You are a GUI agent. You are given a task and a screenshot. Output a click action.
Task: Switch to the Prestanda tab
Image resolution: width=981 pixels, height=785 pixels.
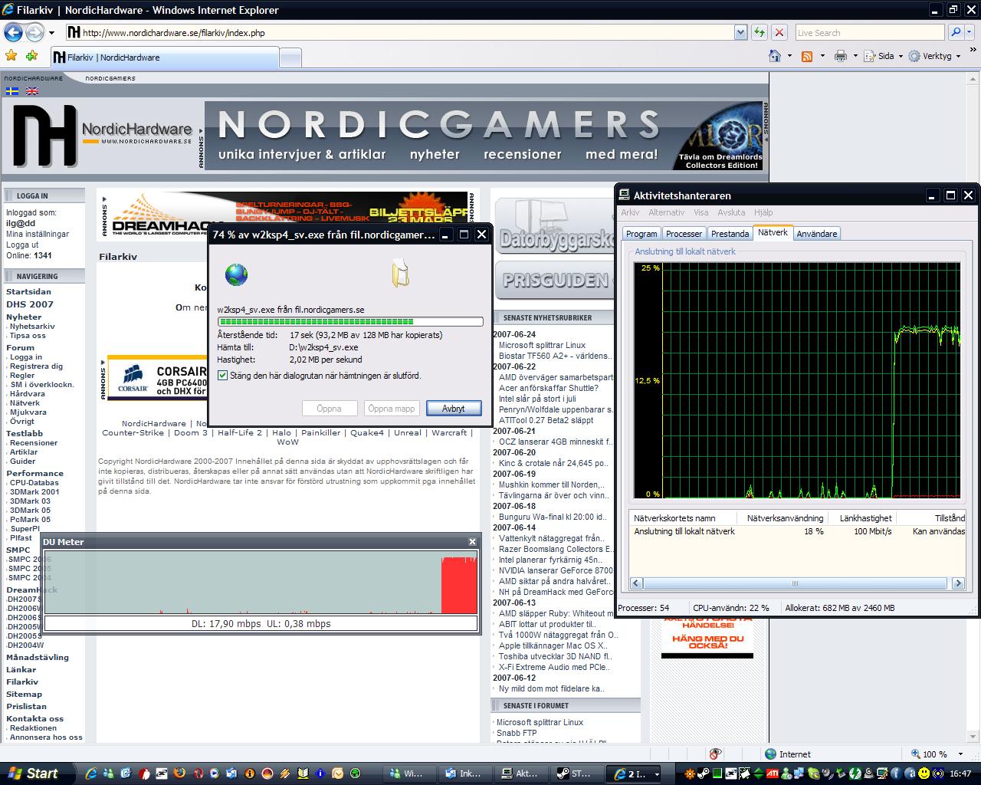pyautogui.click(x=730, y=234)
